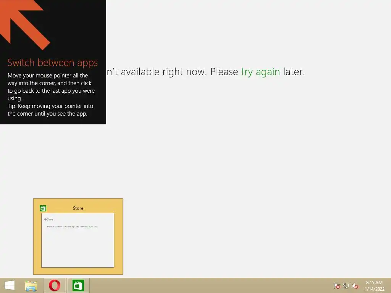Click the Action Center flag tray icon

click(x=337, y=286)
